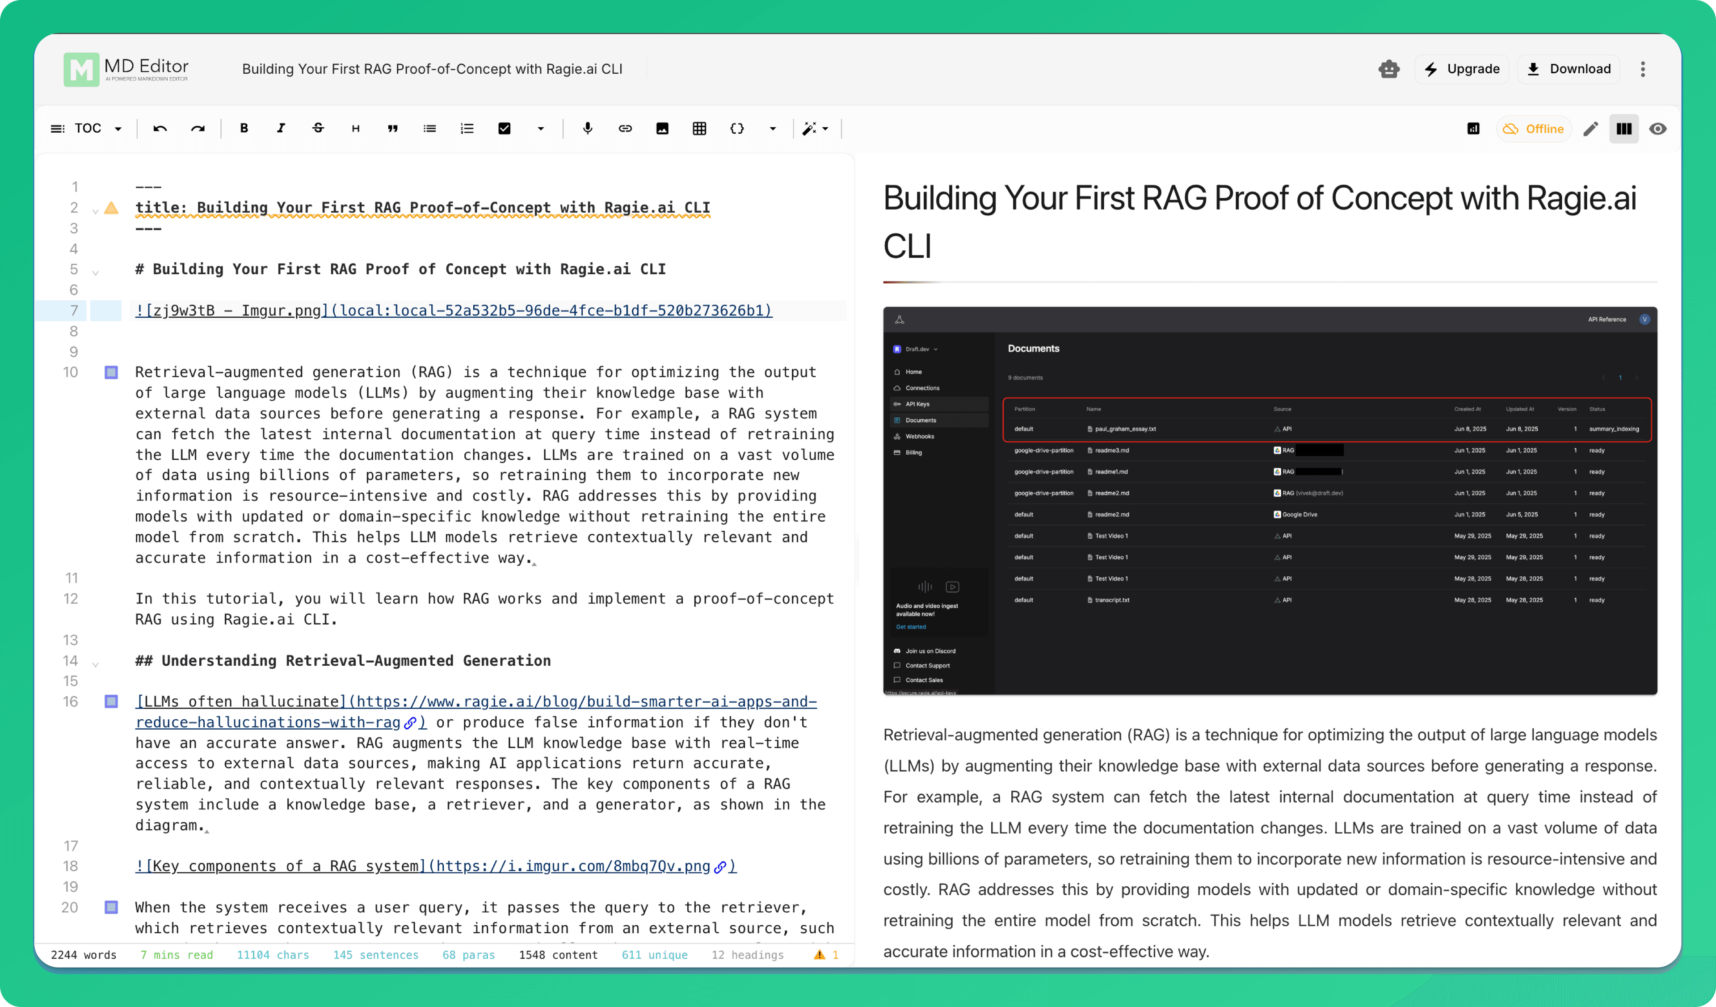
Task: Click the Understanding Retrieval-Augmented Generation heading
Action: 343,660
